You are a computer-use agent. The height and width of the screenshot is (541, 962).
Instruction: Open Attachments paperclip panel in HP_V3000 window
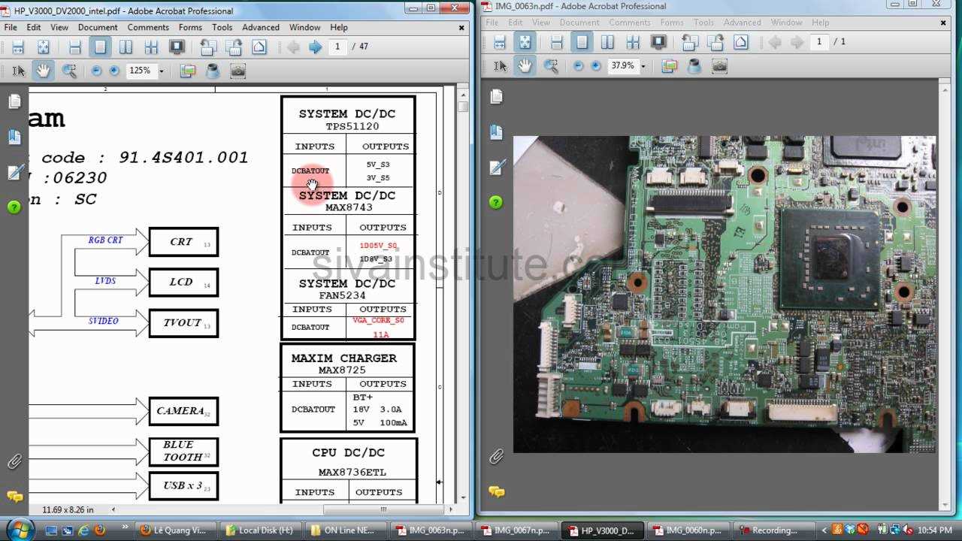14,461
